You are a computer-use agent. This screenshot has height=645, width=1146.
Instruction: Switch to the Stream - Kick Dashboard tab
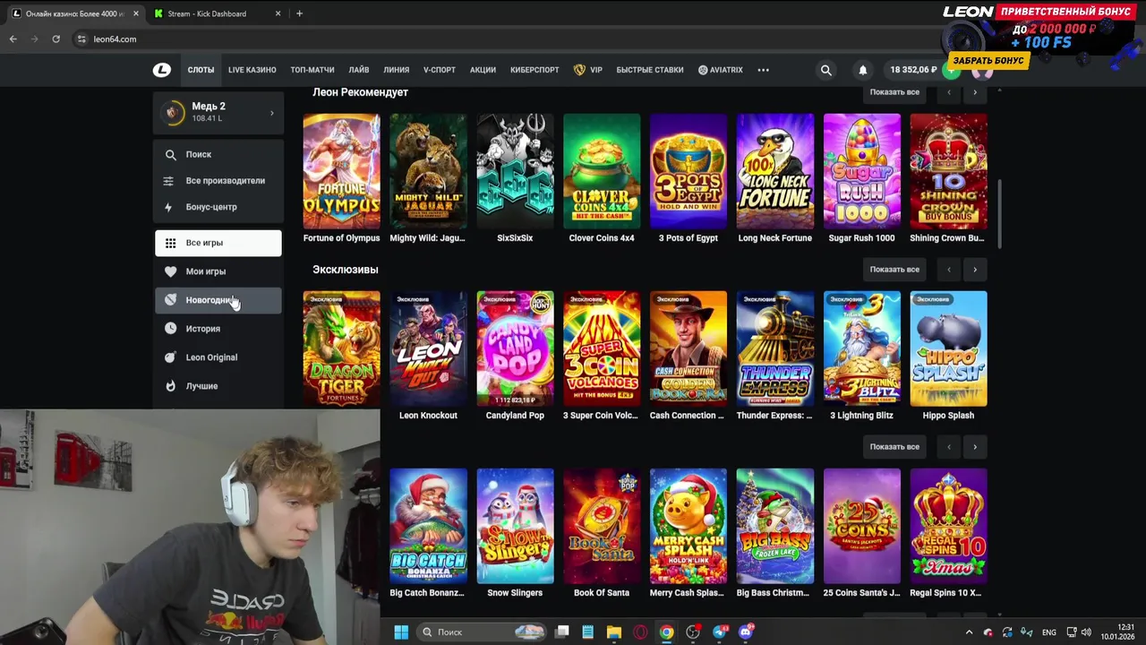pyautogui.click(x=215, y=13)
